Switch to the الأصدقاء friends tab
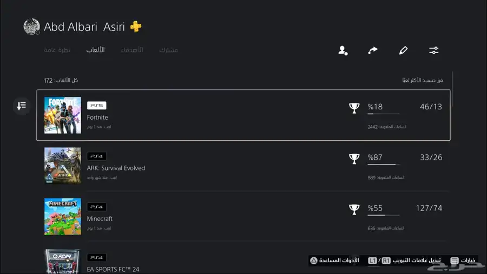The width and height of the screenshot is (487, 274). [x=132, y=50]
